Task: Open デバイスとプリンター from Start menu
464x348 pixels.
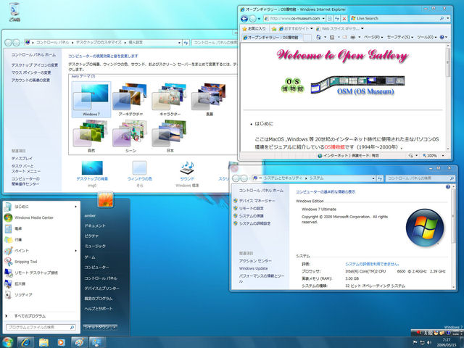Action: click(101, 289)
